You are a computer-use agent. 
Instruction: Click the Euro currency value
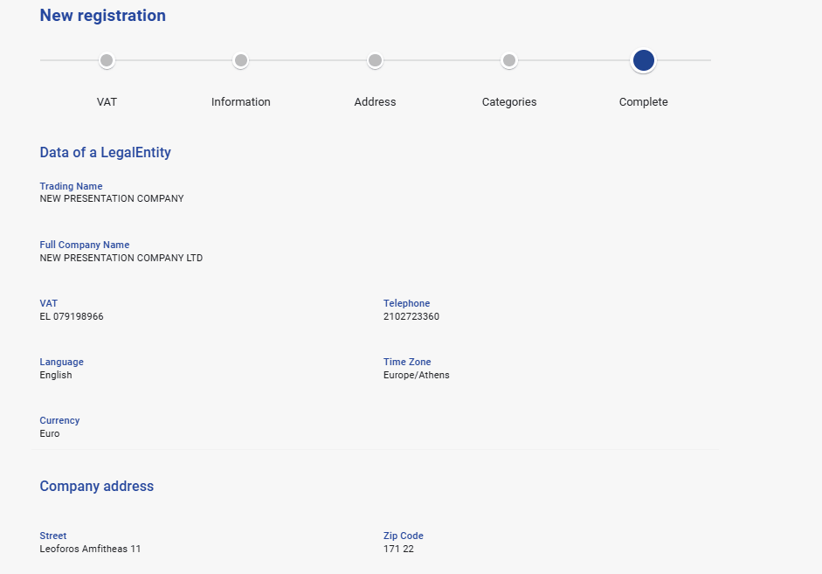click(50, 434)
